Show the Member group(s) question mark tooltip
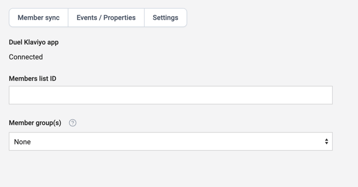358x187 pixels. point(73,123)
